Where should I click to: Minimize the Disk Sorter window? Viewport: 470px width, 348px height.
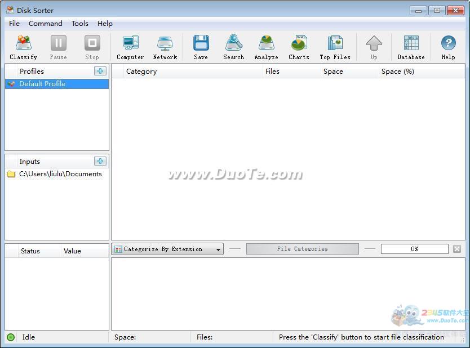click(419, 11)
